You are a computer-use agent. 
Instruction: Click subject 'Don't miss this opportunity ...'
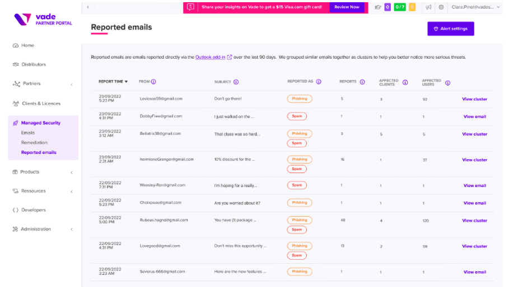pyautogui.click(x=240, y=246)
